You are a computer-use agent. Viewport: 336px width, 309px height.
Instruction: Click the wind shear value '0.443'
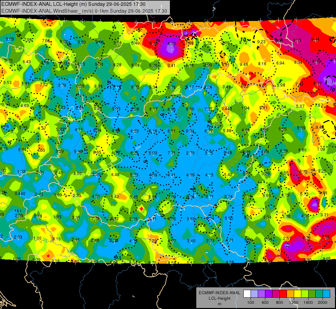point(227,109)
